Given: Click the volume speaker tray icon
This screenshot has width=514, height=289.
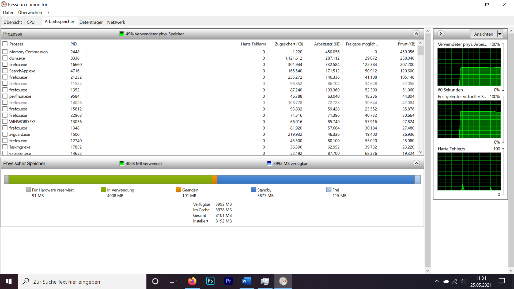Looking at the screenshot, I should [x=463, y=281].
